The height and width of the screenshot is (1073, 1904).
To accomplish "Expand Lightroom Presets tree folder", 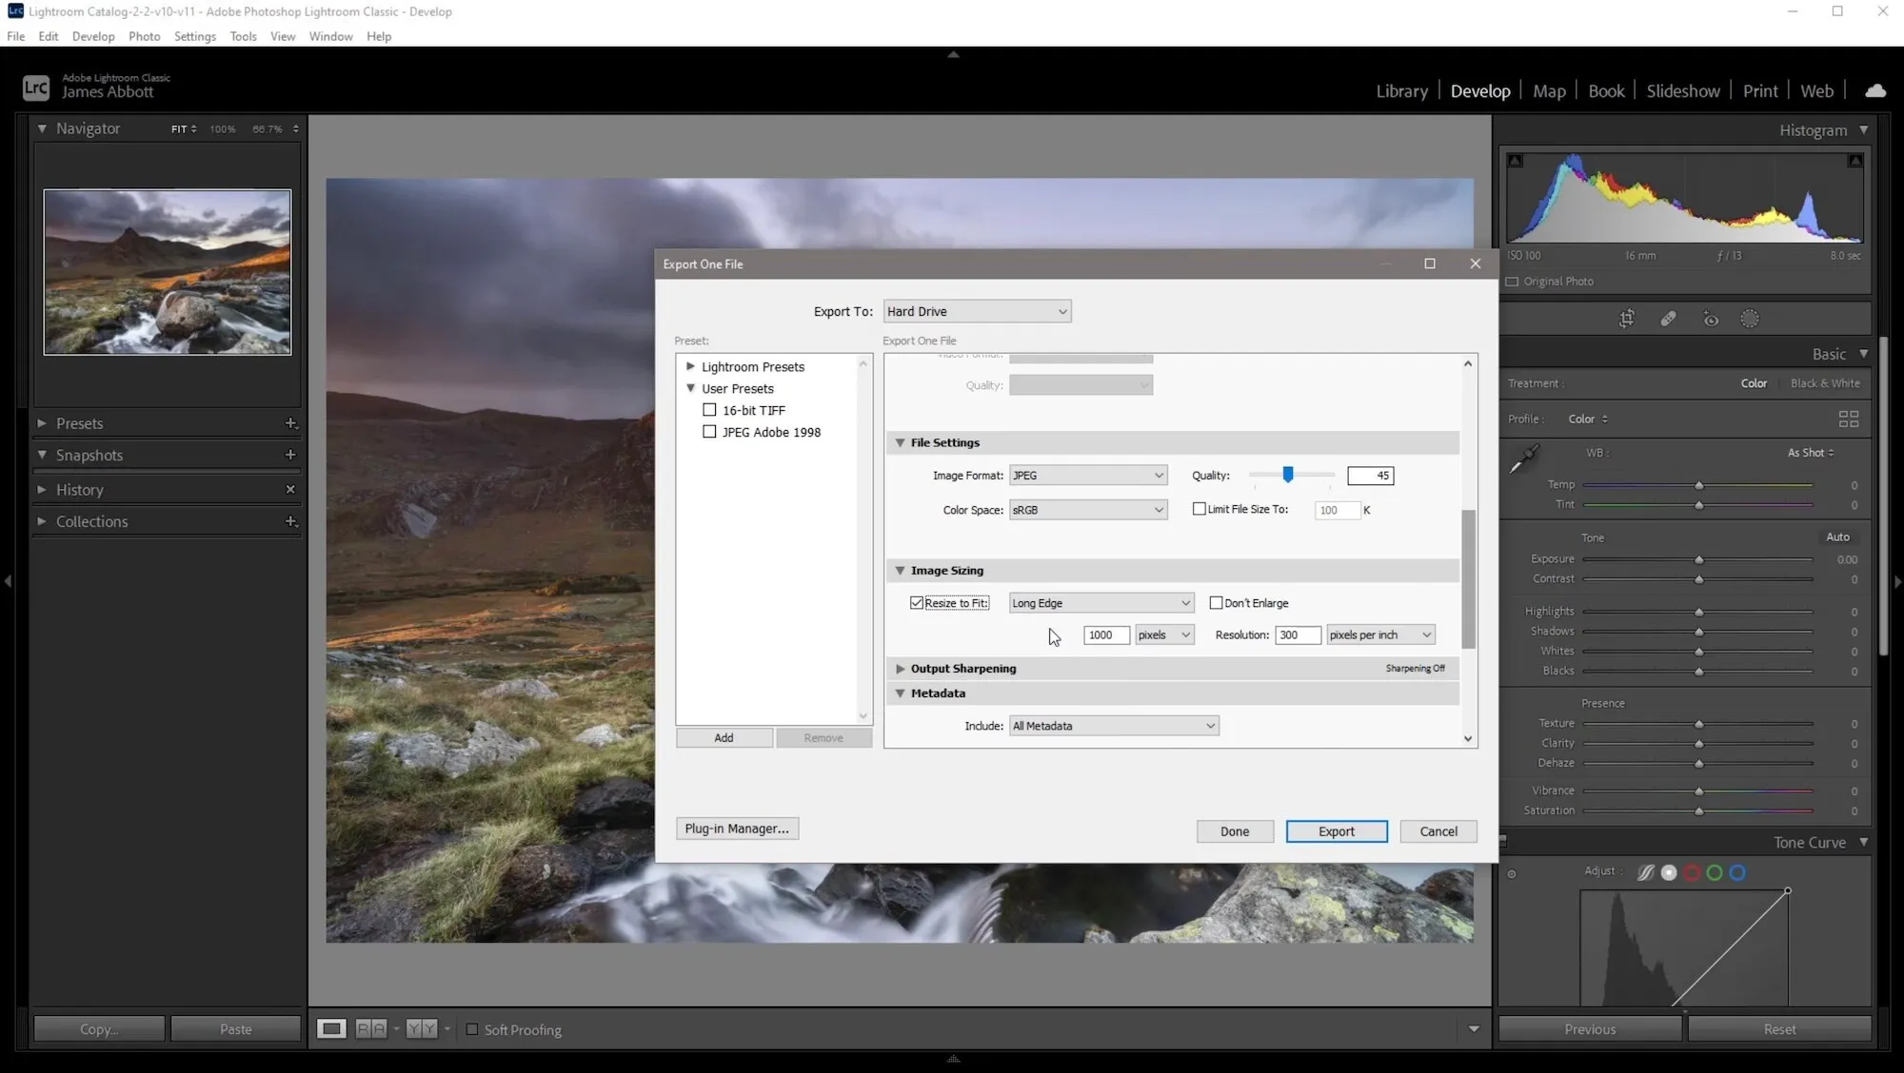I will click(x=690, y=366).
